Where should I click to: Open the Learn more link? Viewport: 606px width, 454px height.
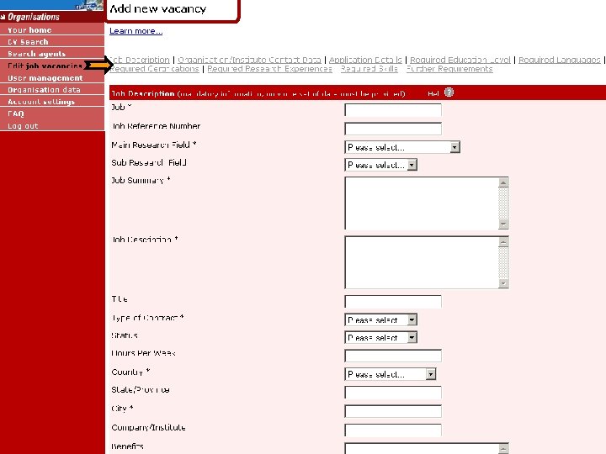click(x=136, y=31)
